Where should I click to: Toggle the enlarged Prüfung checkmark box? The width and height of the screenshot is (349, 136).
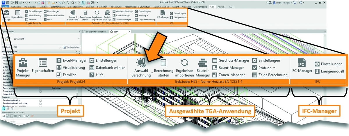[x=254, y=68]
